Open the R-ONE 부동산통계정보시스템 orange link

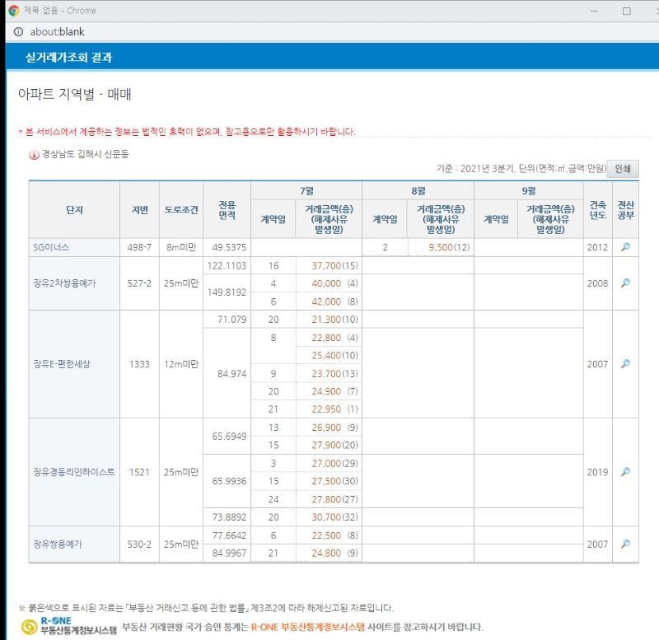308,627
